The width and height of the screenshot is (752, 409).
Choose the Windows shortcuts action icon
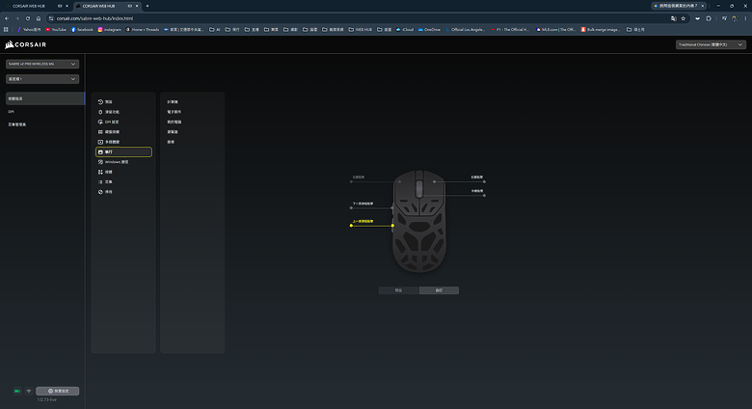point(100,162)
